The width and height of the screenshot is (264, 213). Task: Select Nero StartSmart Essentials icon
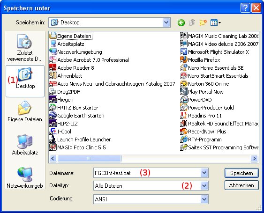tap(183, 76)
